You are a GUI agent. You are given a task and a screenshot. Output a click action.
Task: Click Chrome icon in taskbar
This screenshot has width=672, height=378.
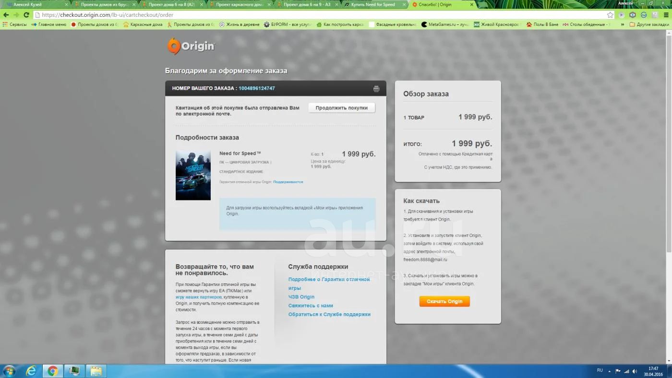click(53, 371)
